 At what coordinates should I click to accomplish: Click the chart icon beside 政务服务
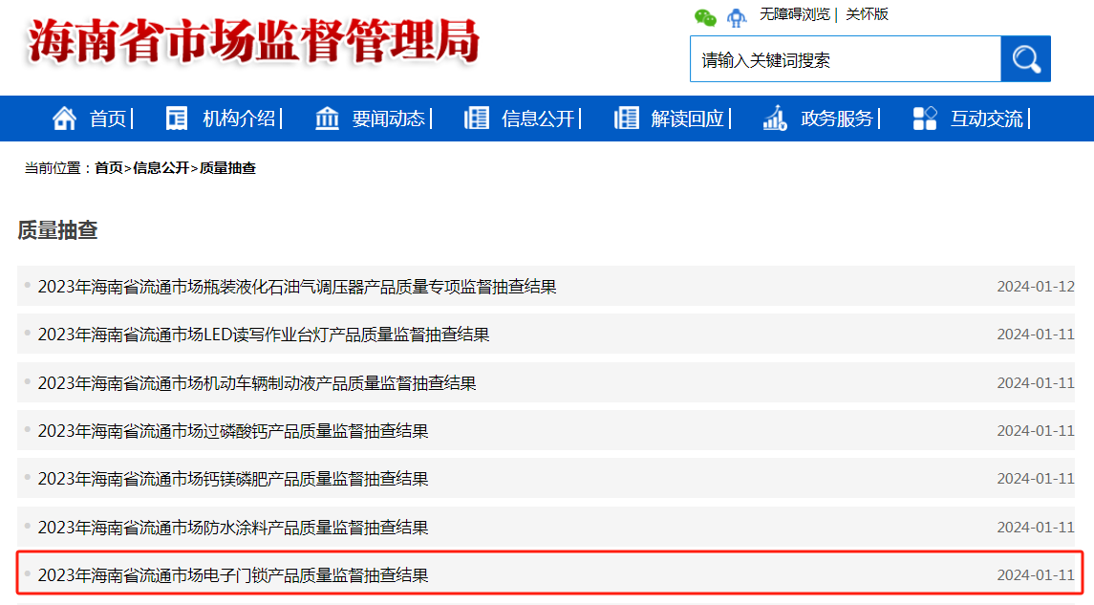(775, 119)
